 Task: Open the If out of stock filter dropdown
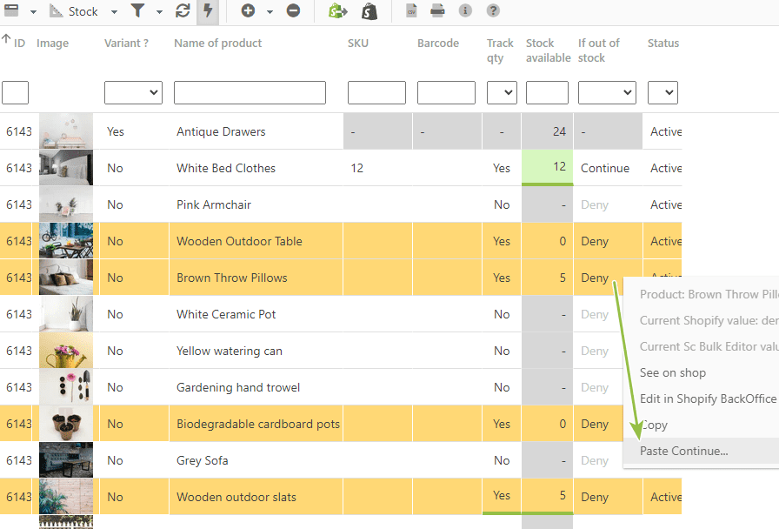[x=607, y=92]
